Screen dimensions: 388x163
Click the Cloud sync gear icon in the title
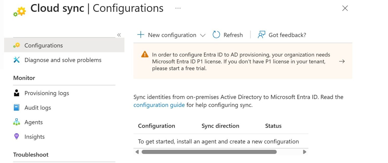pyautogui.click(x=20, y=11)
